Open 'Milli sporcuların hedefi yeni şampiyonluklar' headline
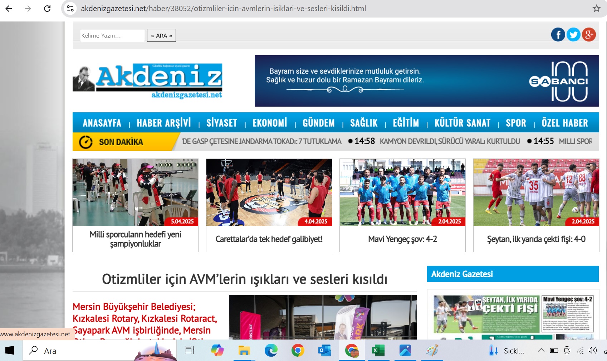The width and height of the screenshot is (607, 361). point(135,239)
